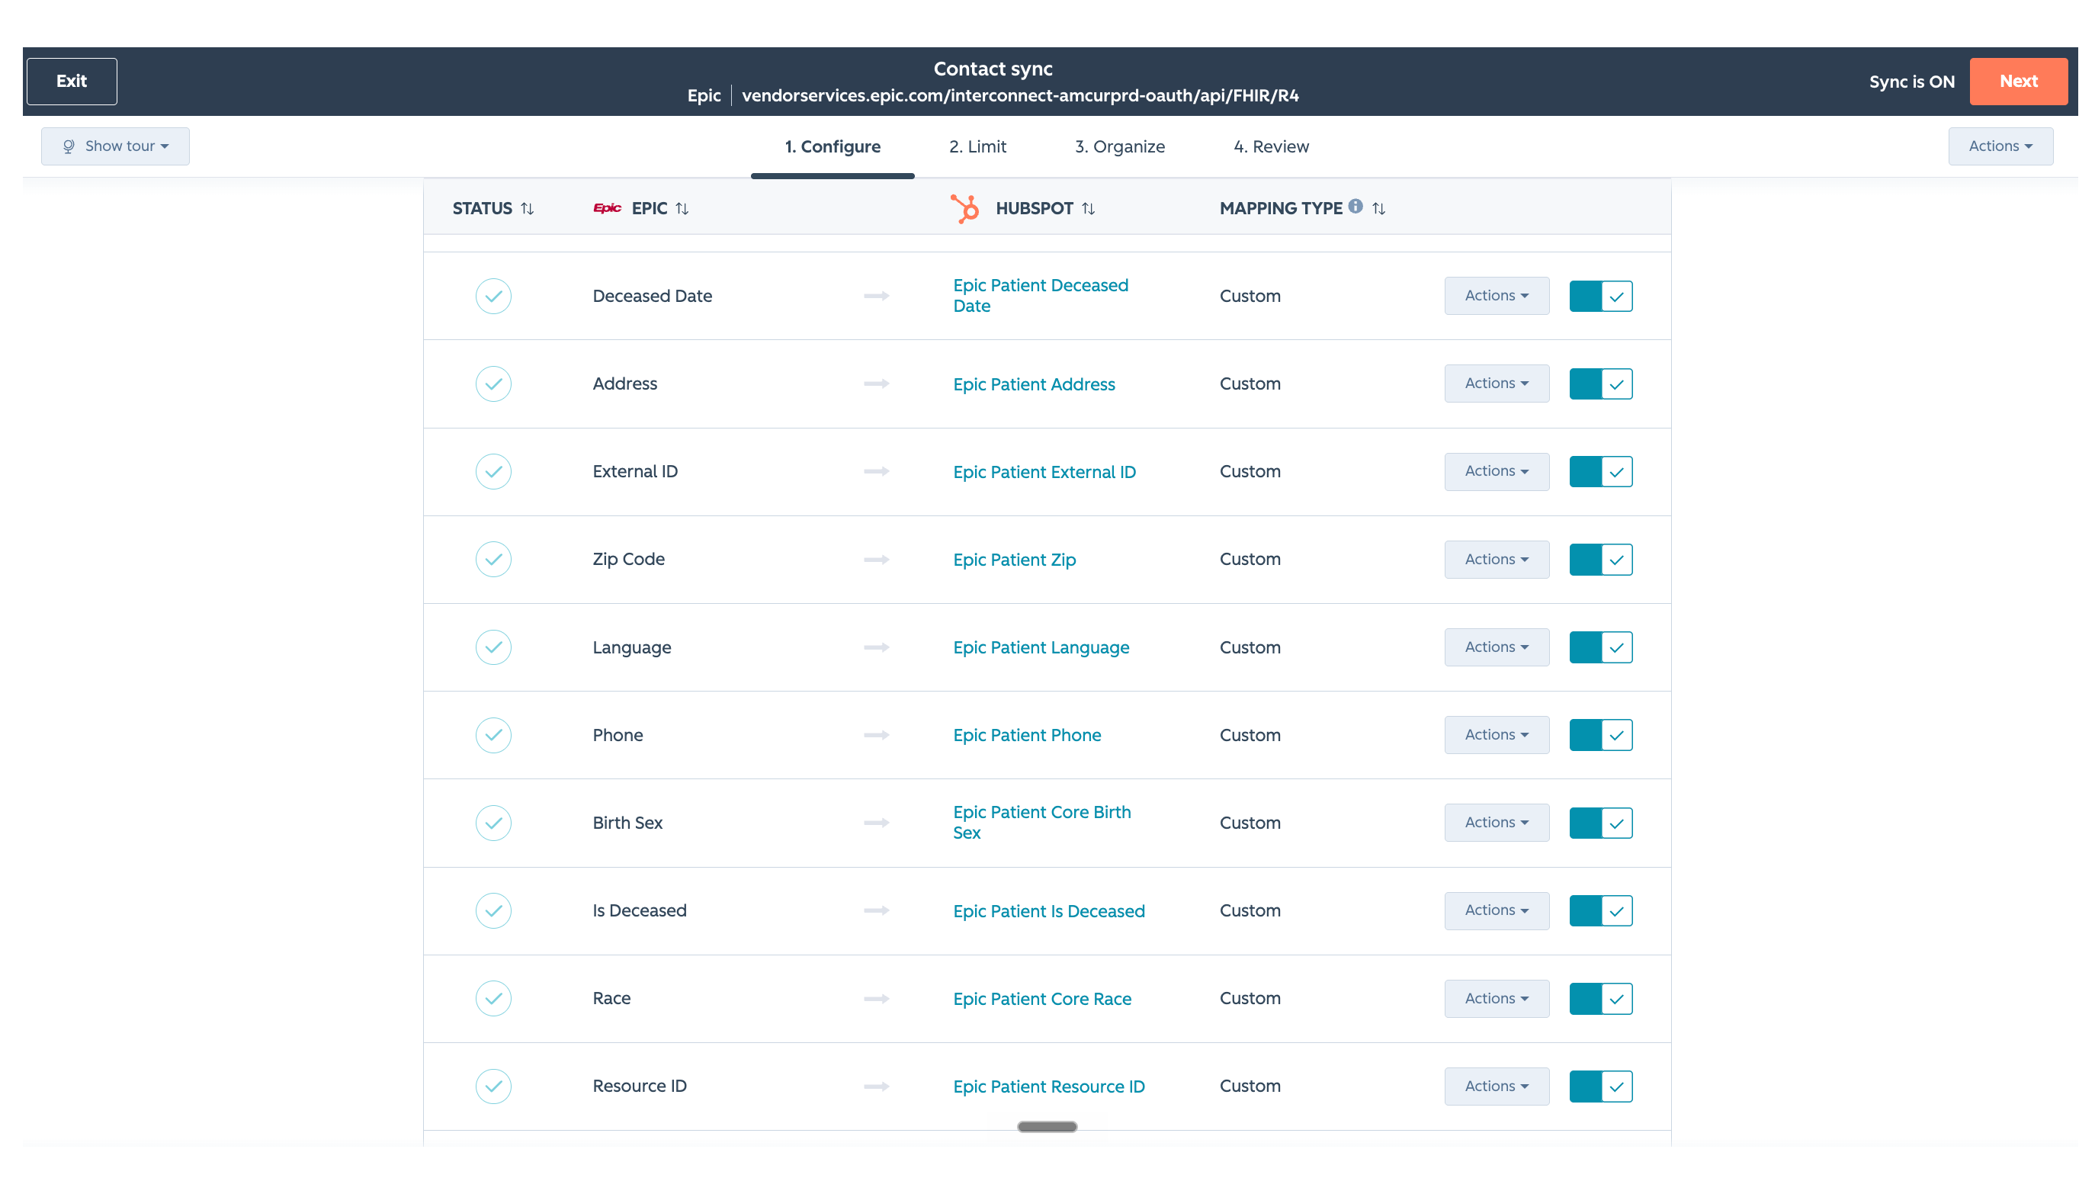Open Actions dropdown for External ID row

[x=1497, y=471]
